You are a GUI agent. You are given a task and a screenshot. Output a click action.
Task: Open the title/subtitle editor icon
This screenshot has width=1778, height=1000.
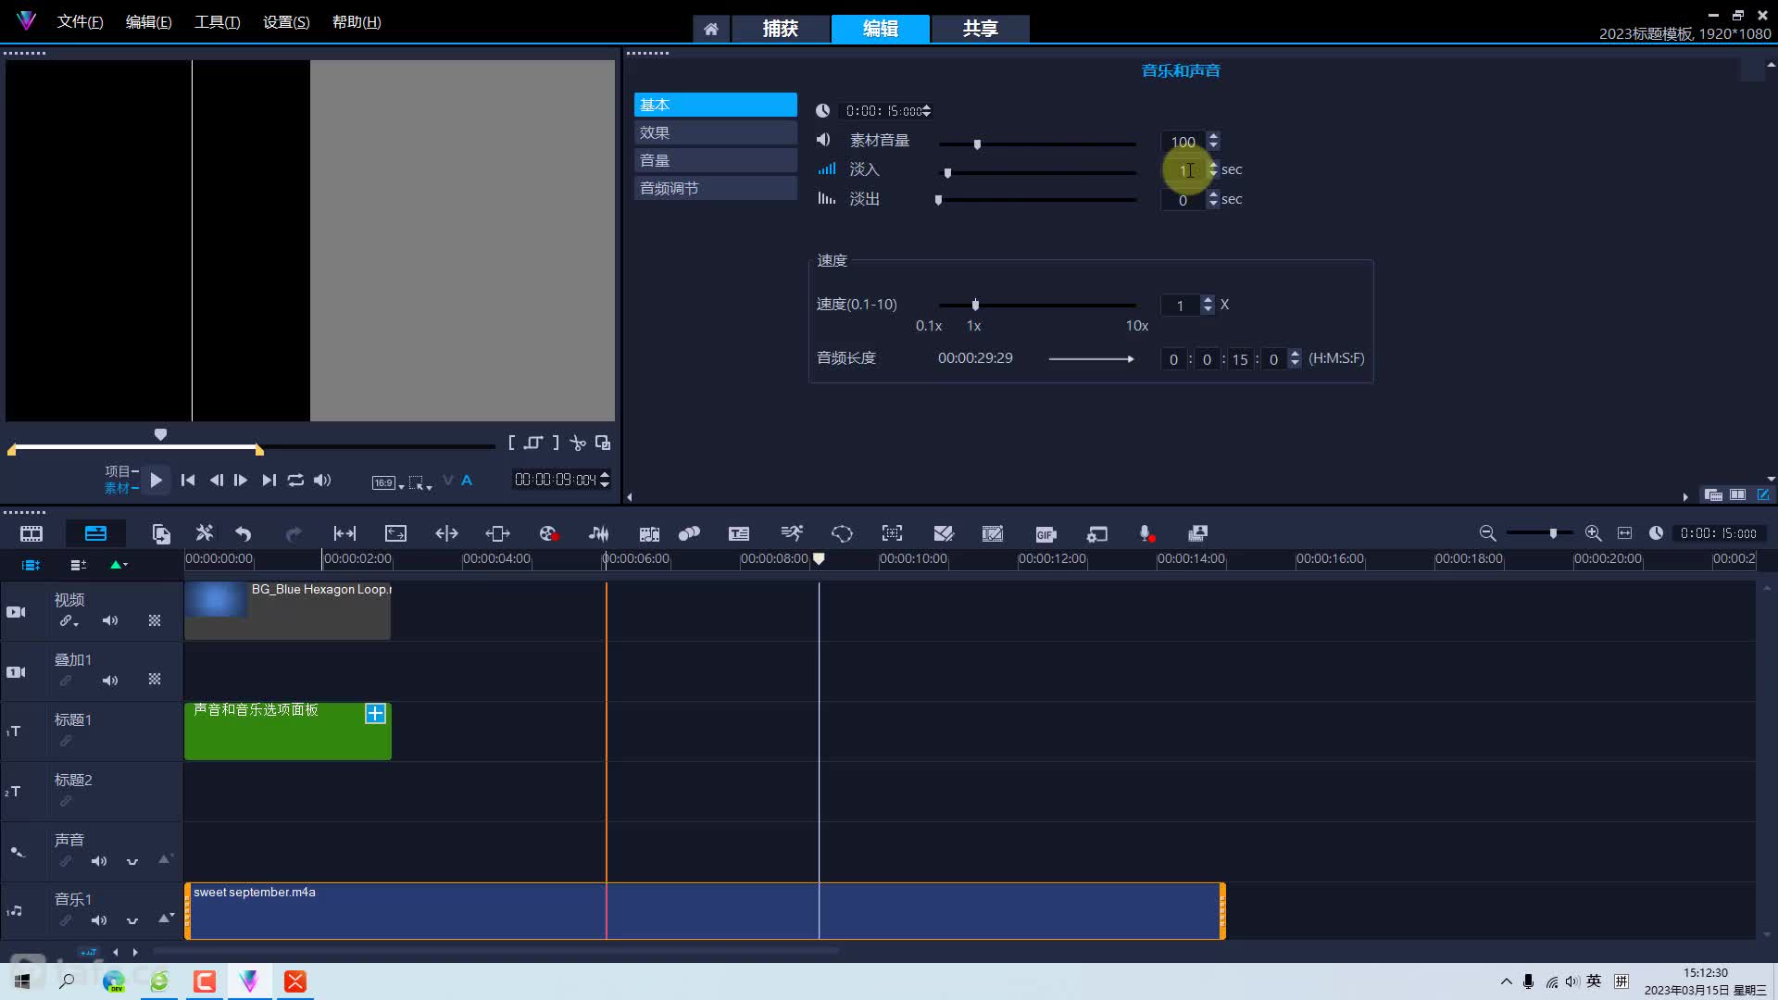click(x=739, y=533)
